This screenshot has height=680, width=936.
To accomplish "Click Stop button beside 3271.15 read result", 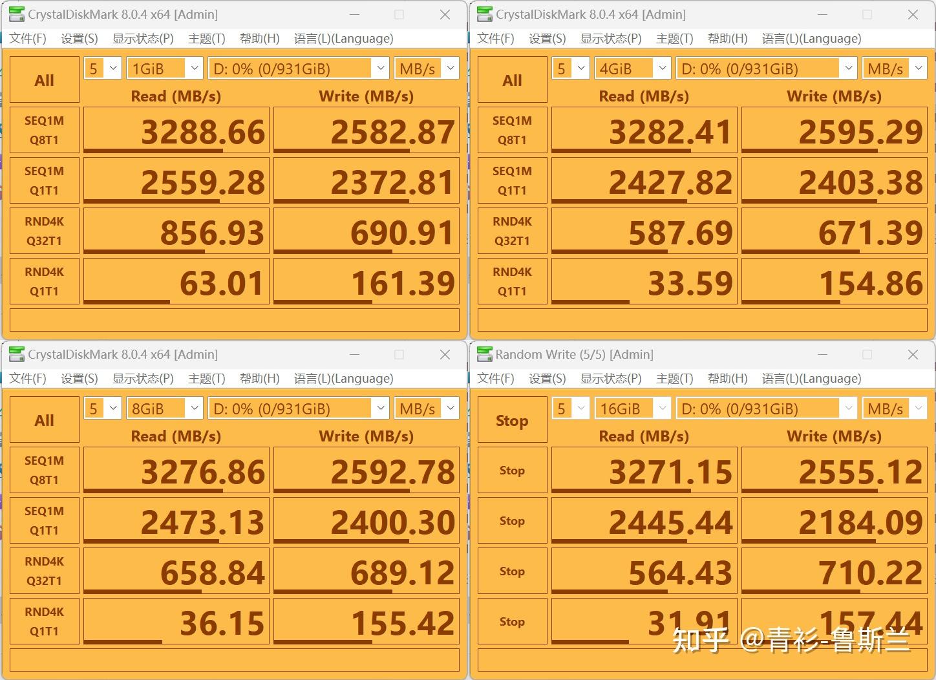I will point(513,471).
